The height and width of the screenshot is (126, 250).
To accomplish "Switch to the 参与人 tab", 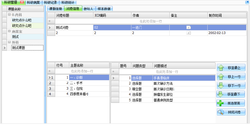I will click(89, 9).
